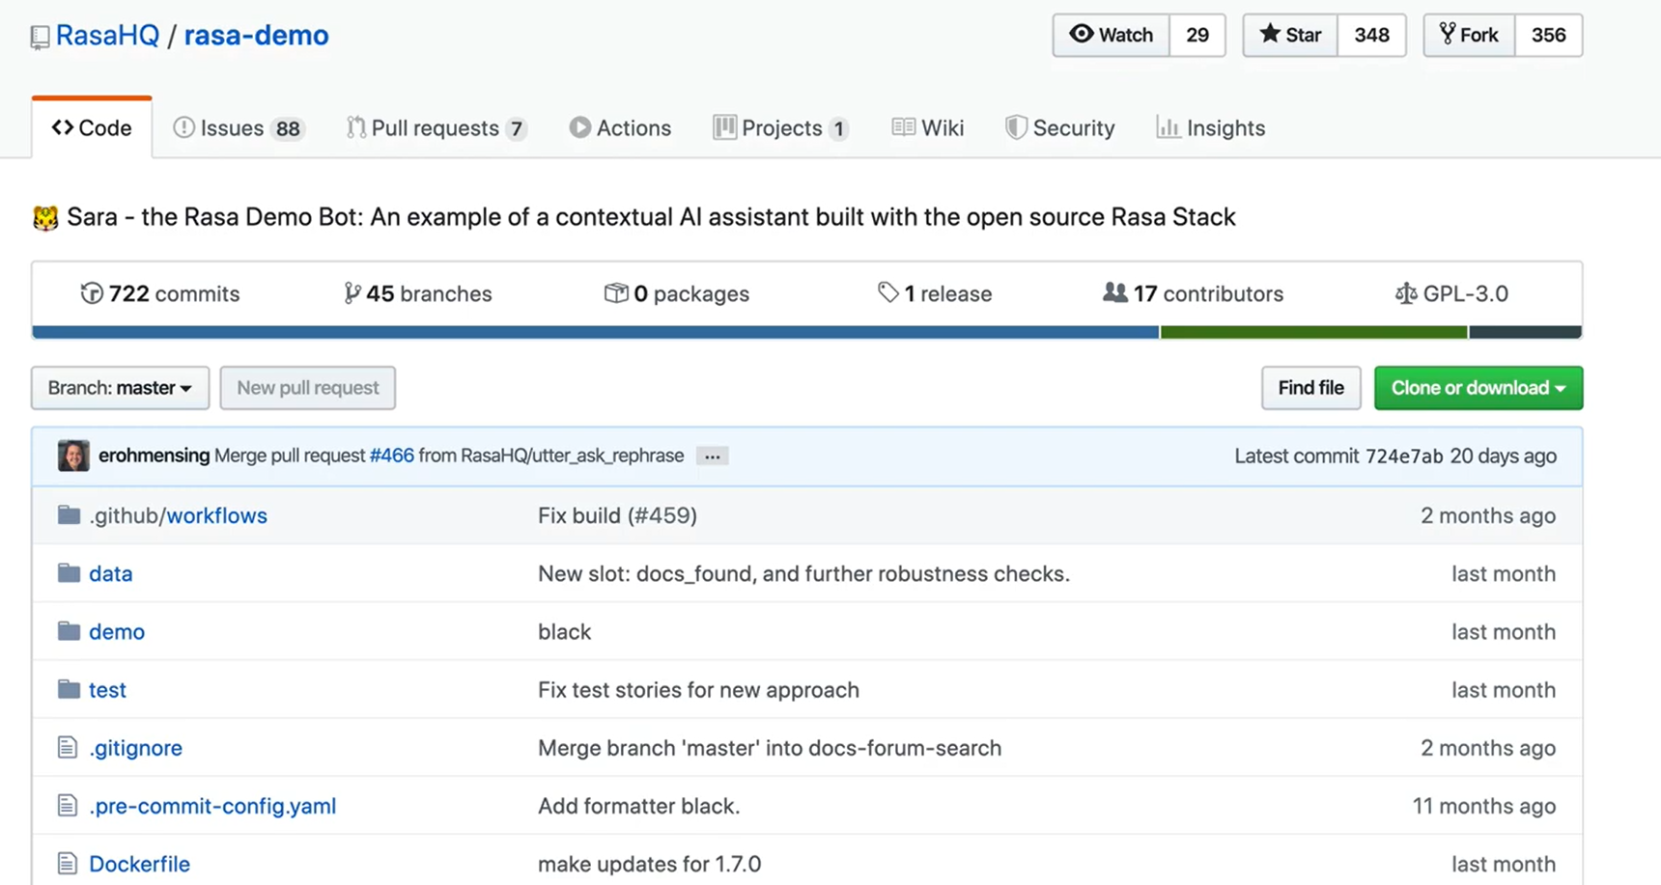Open the Pull requests tab
The image size is (1661, 885).
pyautogui.click(x=436, y=128)
